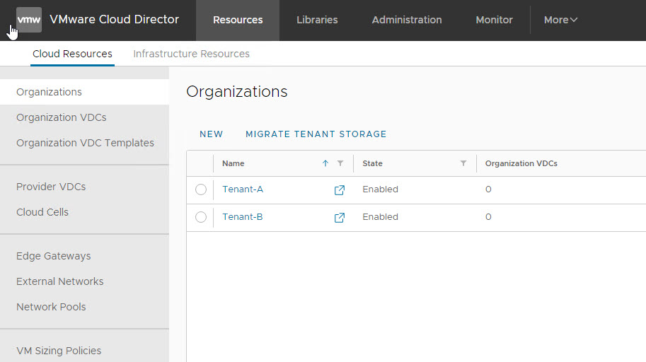Open Edge Gateways in sidebar
646x362 pixels.
54,256
